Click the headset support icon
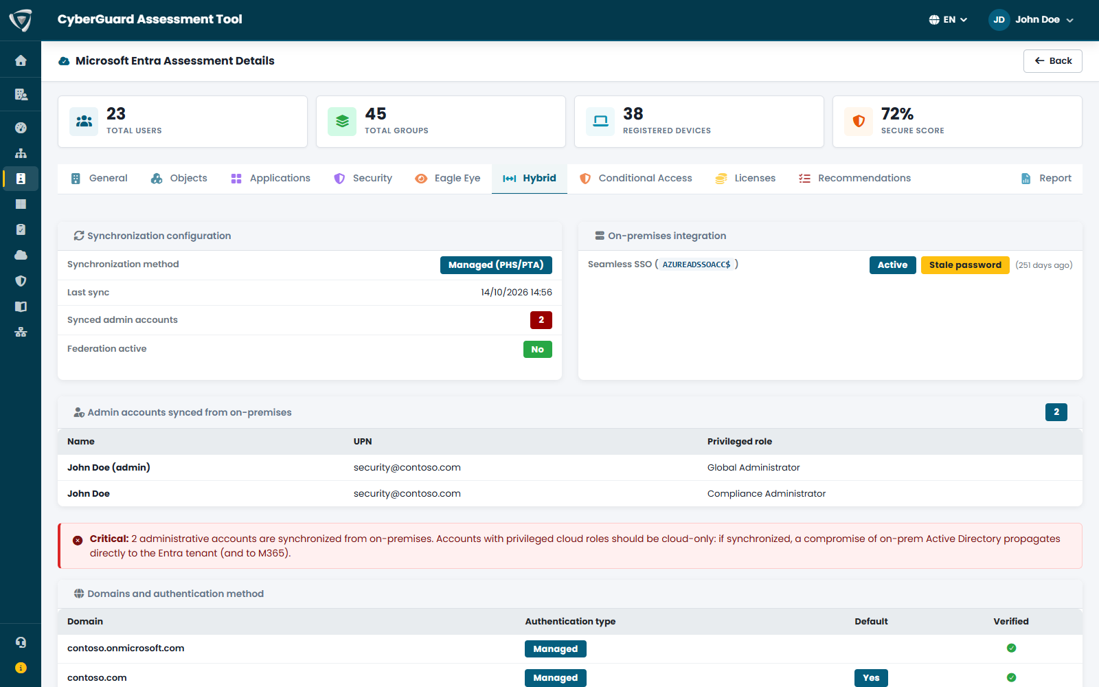 21,642
